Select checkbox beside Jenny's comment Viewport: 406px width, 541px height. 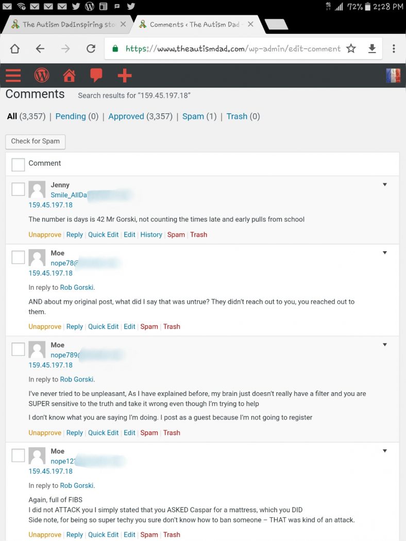coord(18,189)
